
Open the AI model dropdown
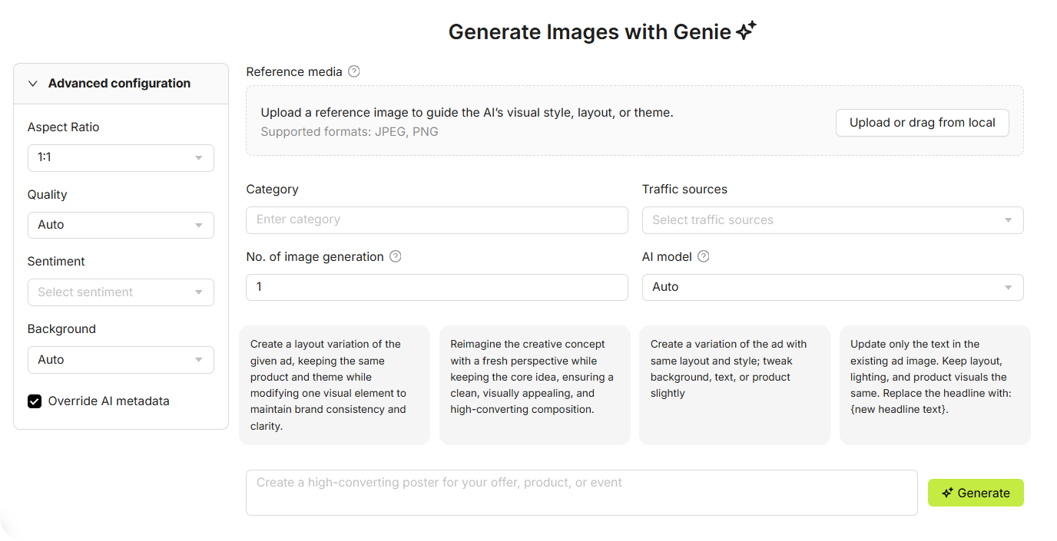point(832,287)
